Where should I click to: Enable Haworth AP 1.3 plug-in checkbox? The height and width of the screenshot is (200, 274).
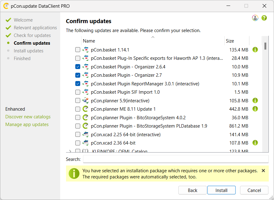point(77,58)
